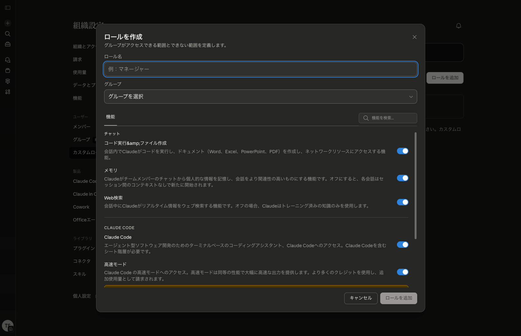Open the グループを選択 dropdown
The width and height of the screenshot is (521, 336).
point(260,96)
